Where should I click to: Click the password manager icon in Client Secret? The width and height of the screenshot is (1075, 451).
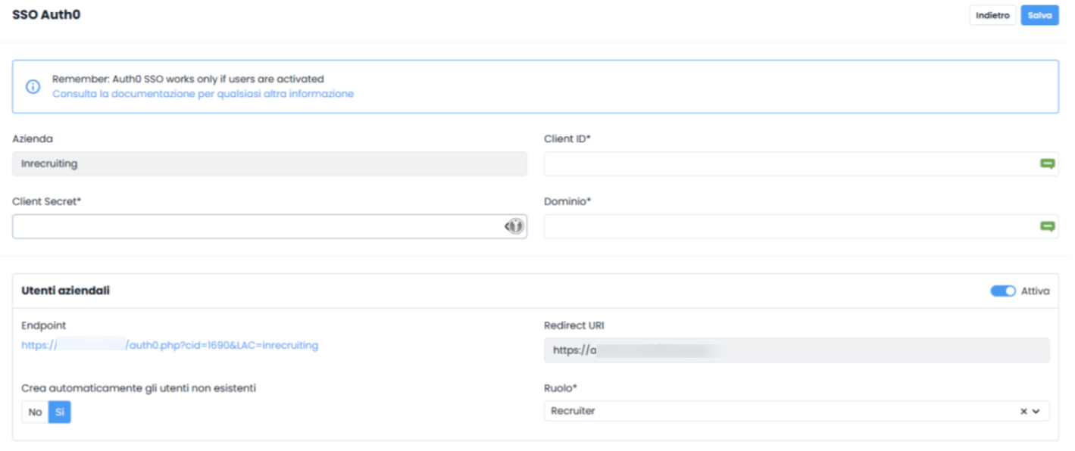click(x=514, y=226)
